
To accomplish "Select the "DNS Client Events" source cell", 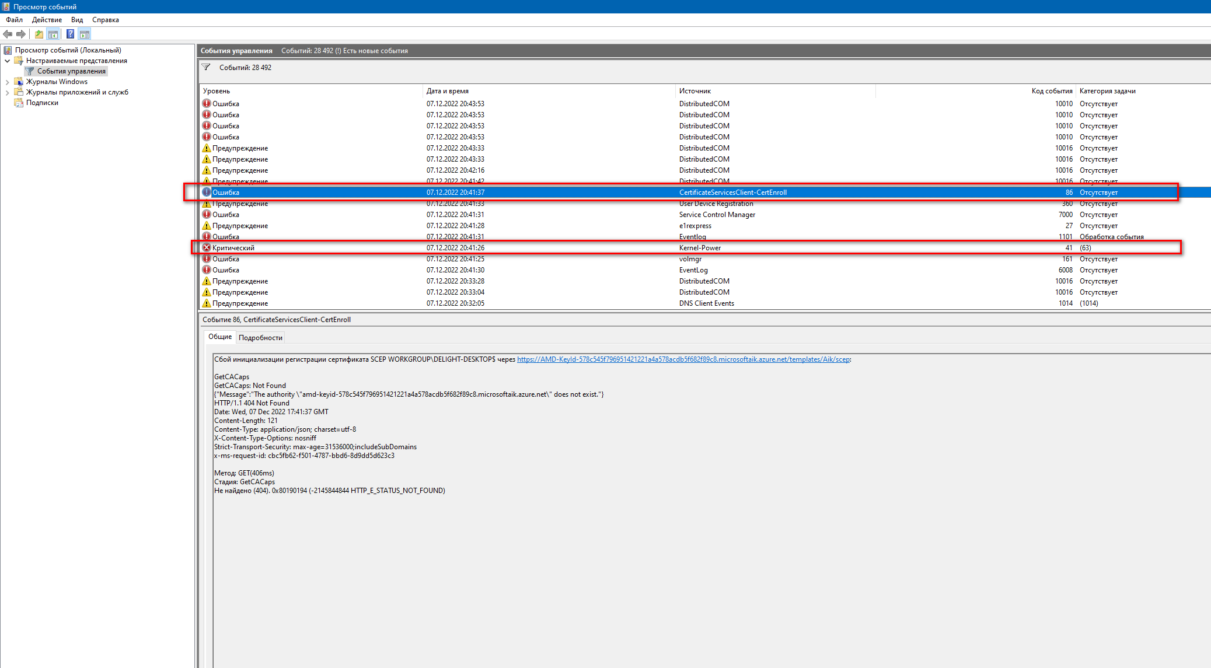I will [x=706, y=303].
